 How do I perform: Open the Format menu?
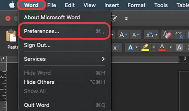(x=136, y=5)
